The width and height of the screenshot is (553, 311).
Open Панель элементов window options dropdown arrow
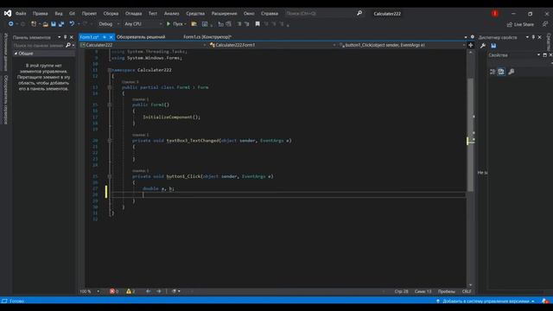(60, 37)
